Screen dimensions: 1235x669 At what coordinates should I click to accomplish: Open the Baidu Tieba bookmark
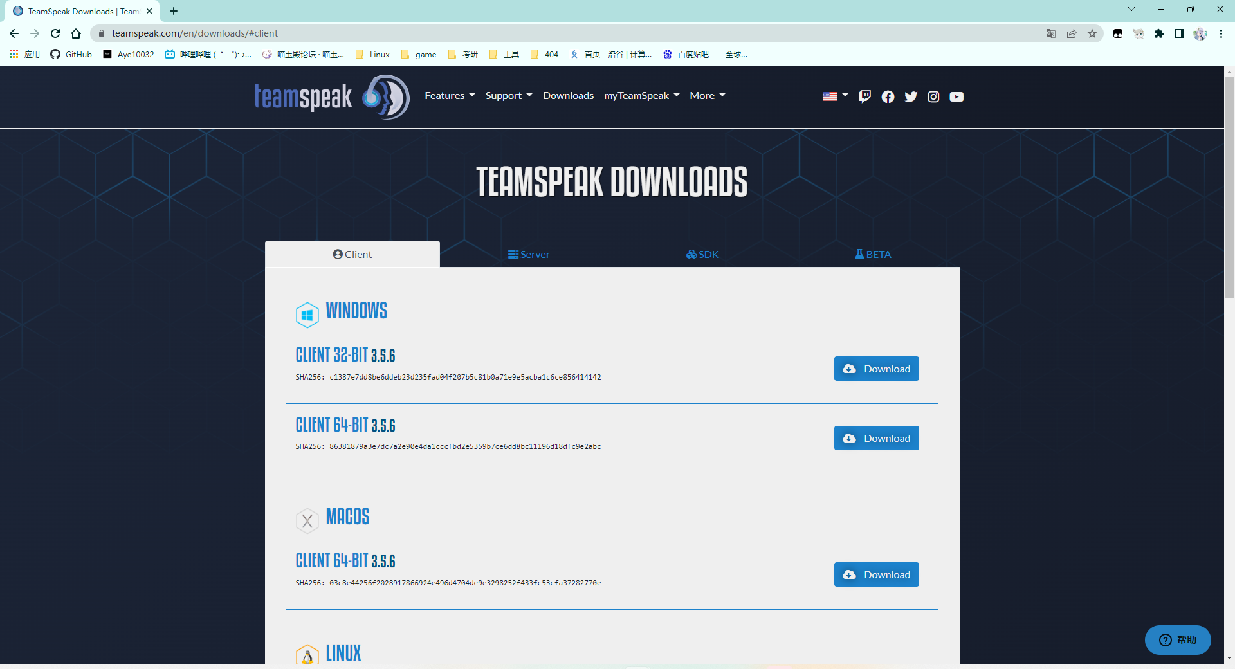tap(705, 54)
